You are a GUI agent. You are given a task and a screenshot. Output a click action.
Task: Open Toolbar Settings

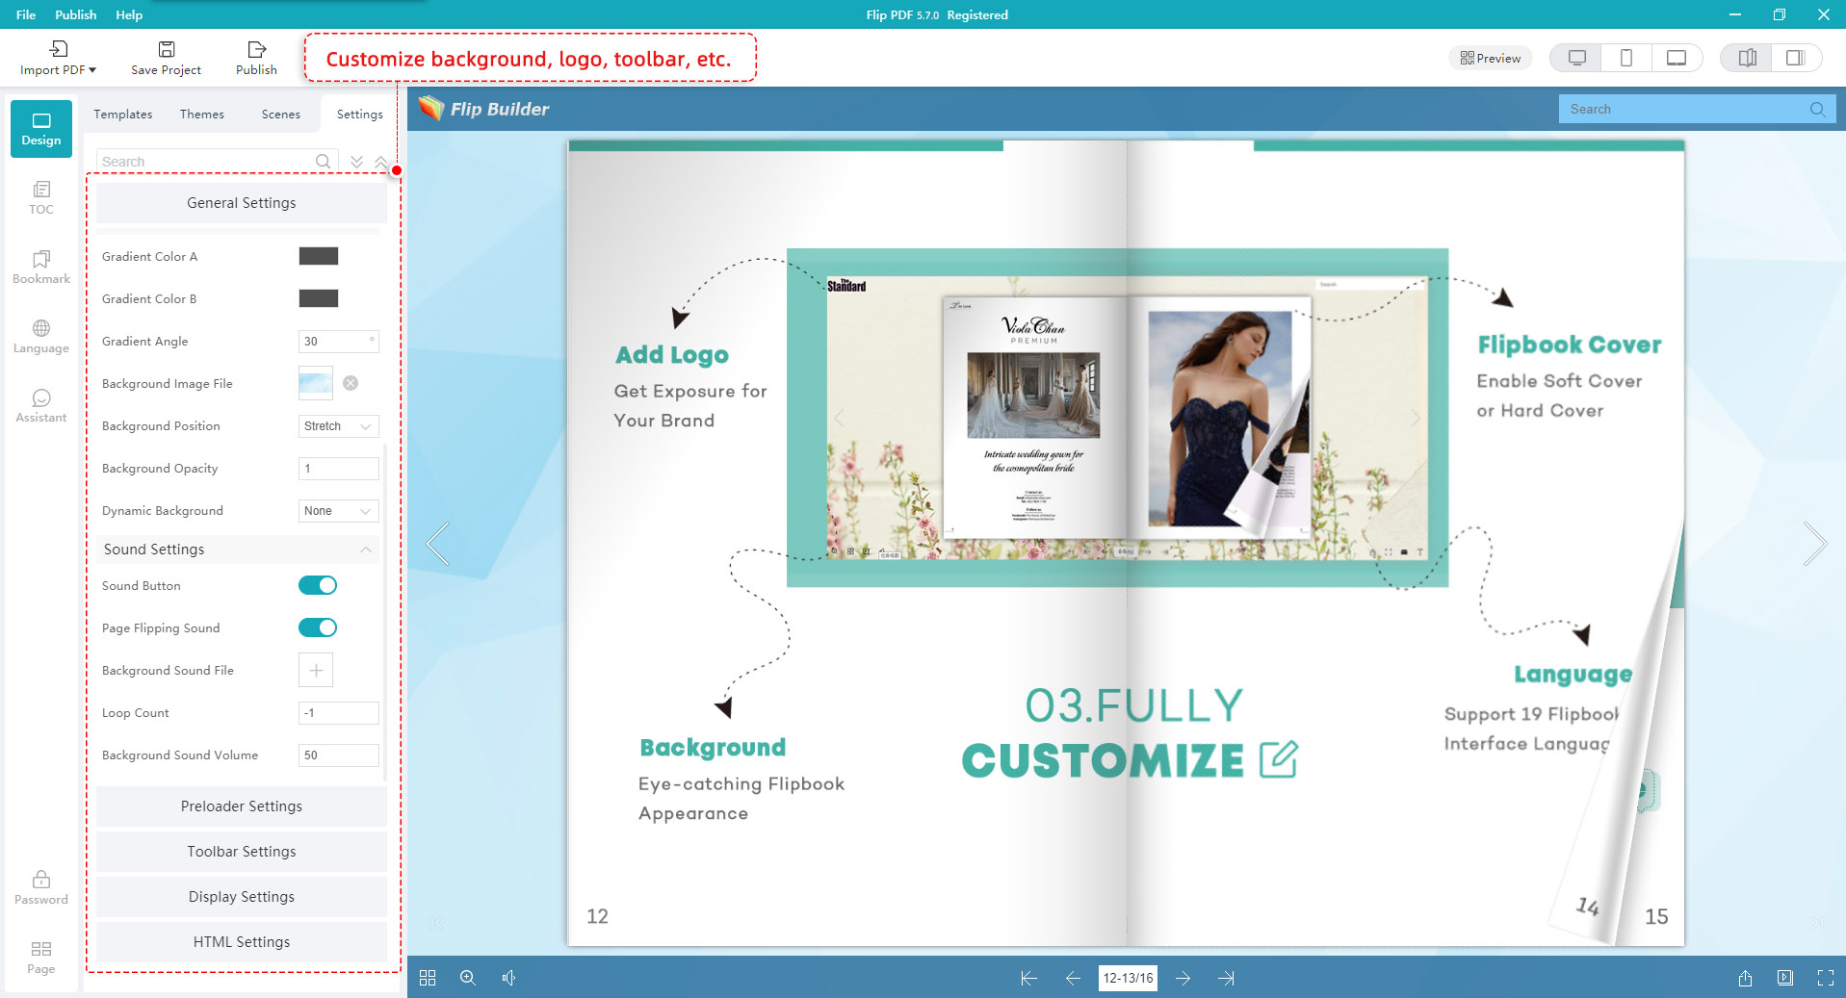click(x=241, y=851)
